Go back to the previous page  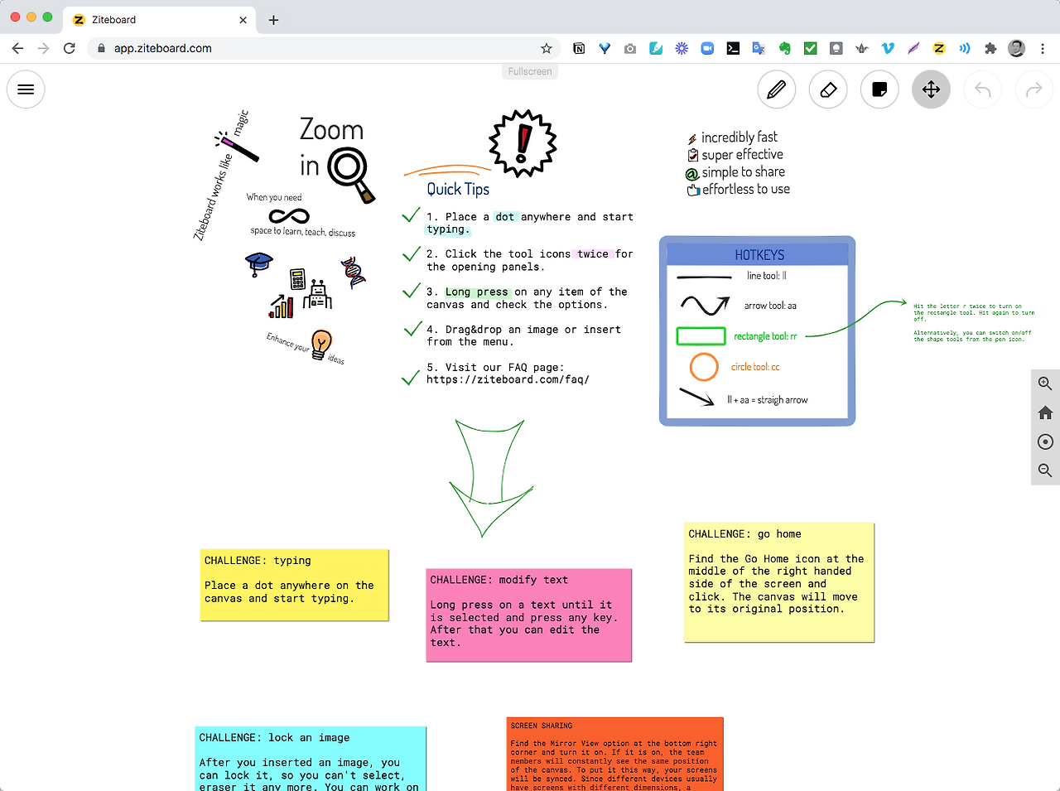coord(18,48)
